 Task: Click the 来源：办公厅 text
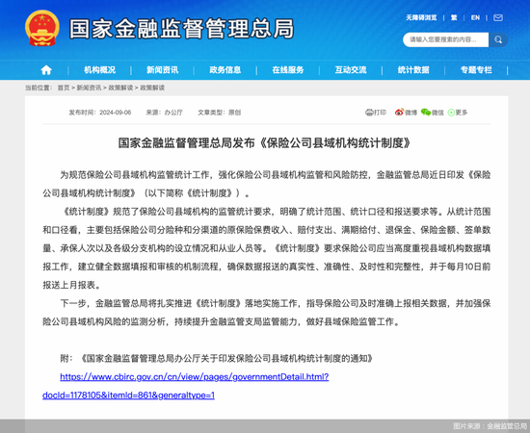(164, 113)
